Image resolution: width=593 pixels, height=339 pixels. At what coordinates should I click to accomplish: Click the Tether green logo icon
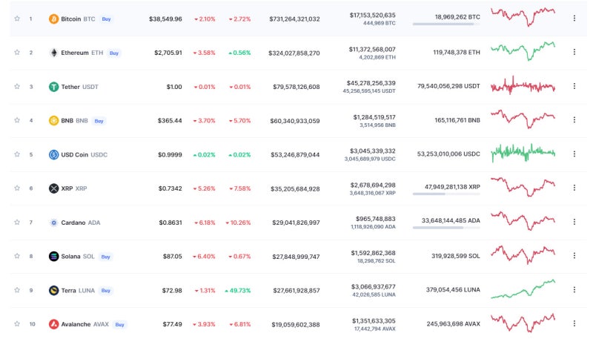point(53,87)
